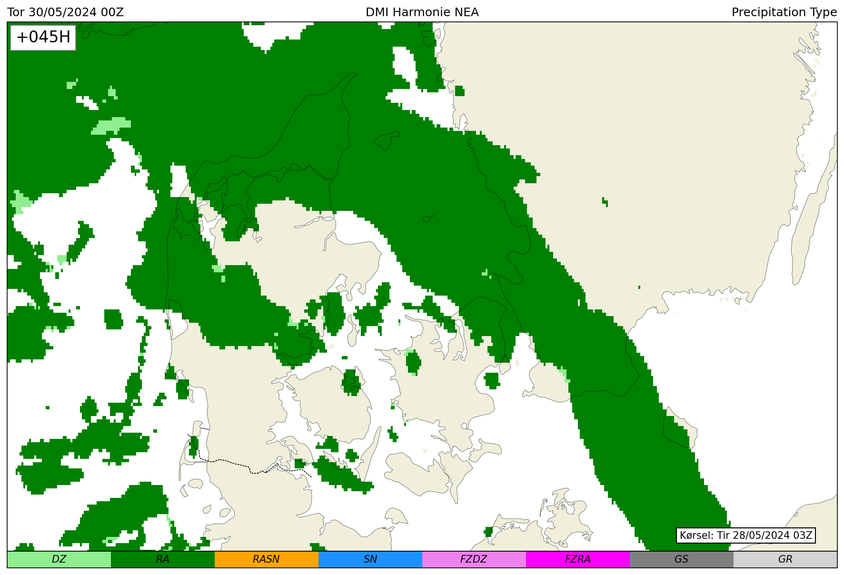
Task: Select the FZDZ violet legend swatch
Action: tap(474, 559)
